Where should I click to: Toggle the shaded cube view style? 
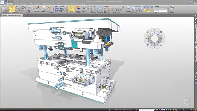point(145,10)
